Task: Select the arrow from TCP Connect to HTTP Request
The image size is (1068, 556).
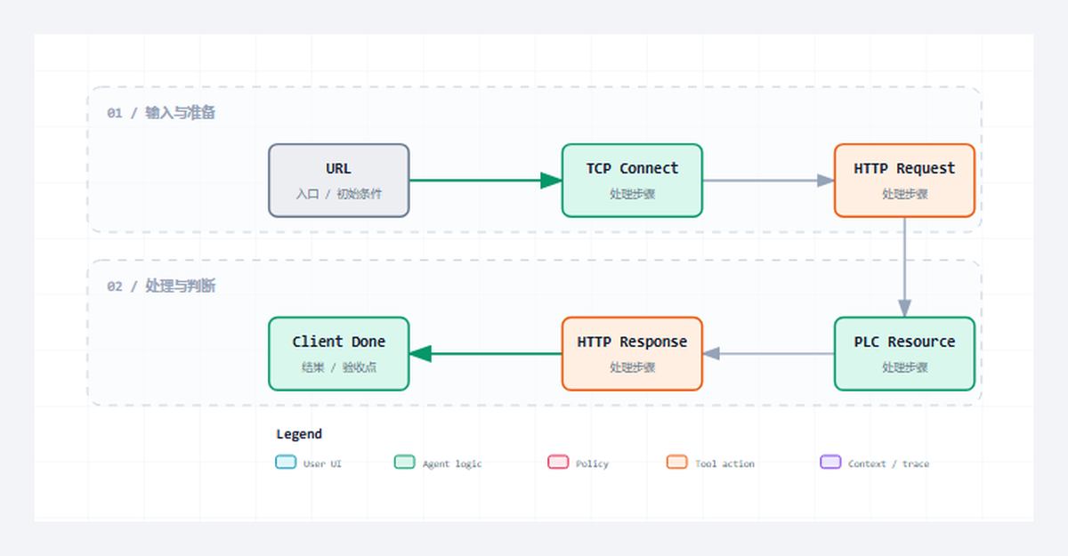Action: (x=768, y=181)
